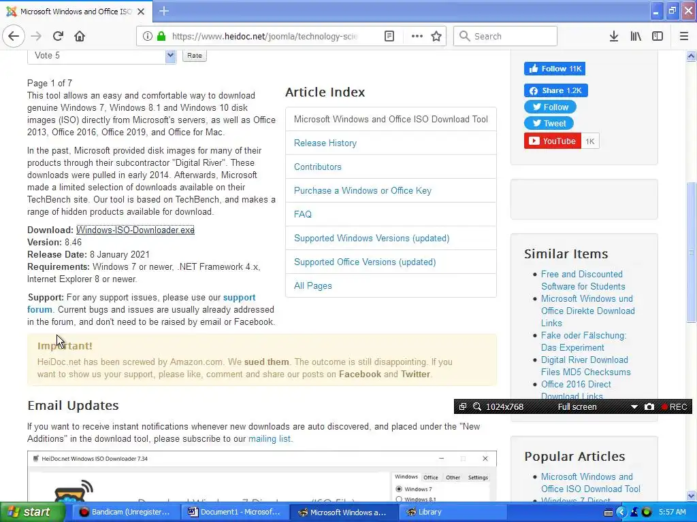Screen dimensions: 697x522
Task: Click the Other tab in downloader screenshot
Action: (453, 478)
